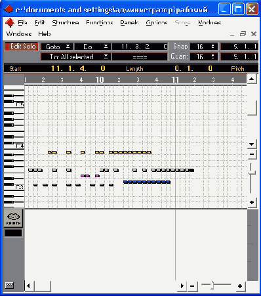Click vertical zoom-in plus button
The image size is (261, 296).
(252, 202)
